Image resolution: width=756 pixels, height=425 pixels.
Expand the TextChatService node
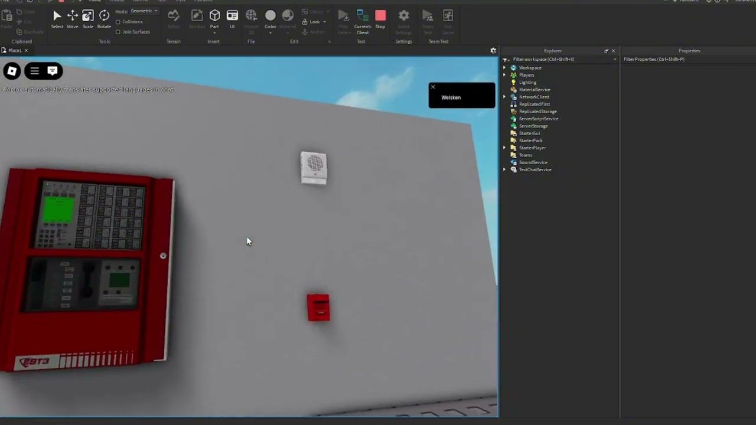504,169
